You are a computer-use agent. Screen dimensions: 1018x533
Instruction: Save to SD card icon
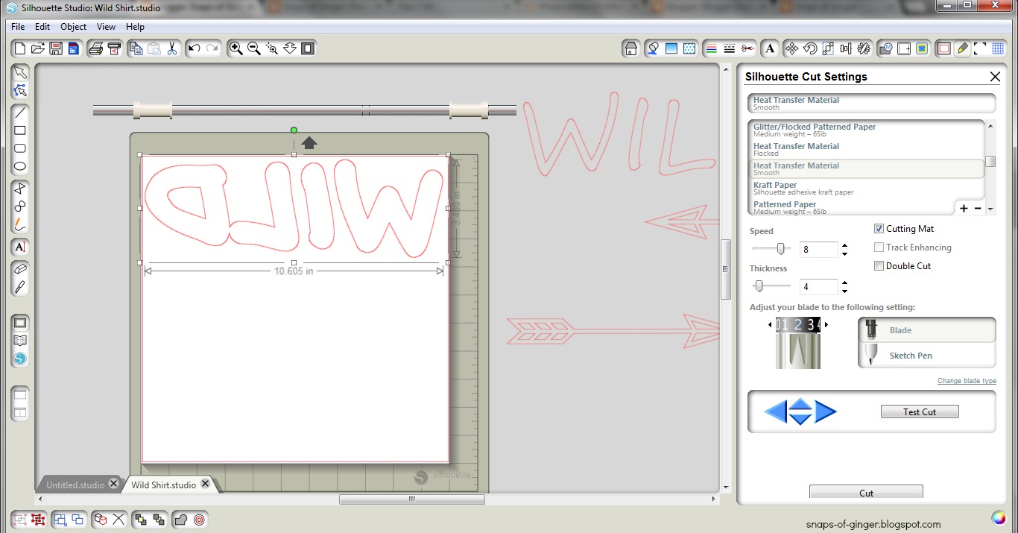tap(73, 48)
